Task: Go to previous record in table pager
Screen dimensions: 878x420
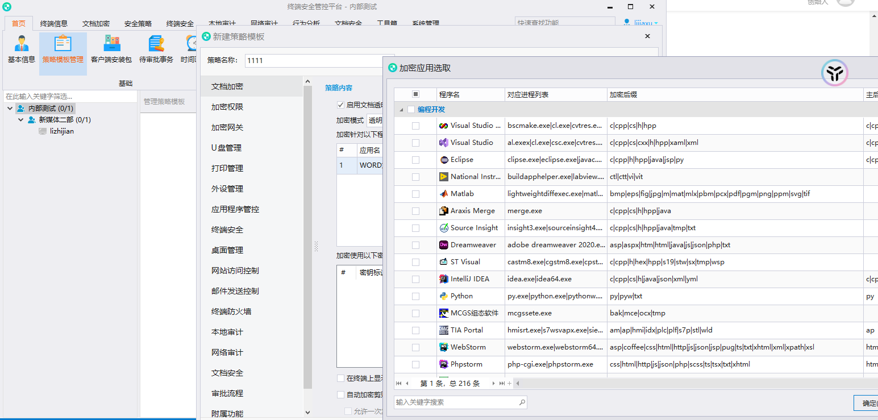Action: tap(407, 384)
